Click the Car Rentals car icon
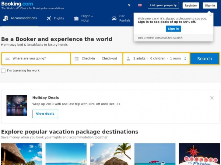This screenshot has height=165, width=221. click(114, 18)
